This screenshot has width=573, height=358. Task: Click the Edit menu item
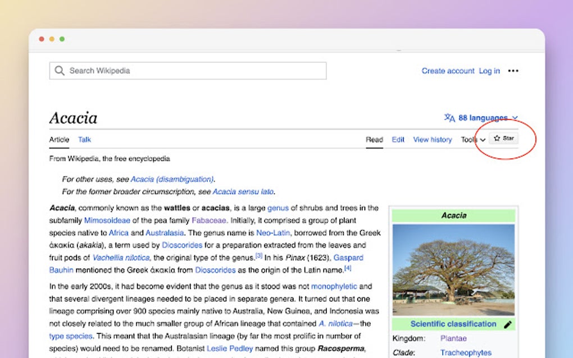[398, 140]
